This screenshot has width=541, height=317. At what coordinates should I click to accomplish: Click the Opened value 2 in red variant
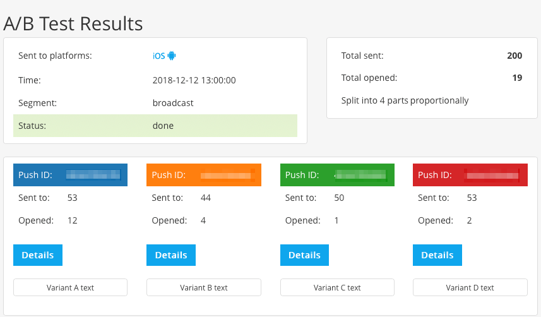[469, 220]
